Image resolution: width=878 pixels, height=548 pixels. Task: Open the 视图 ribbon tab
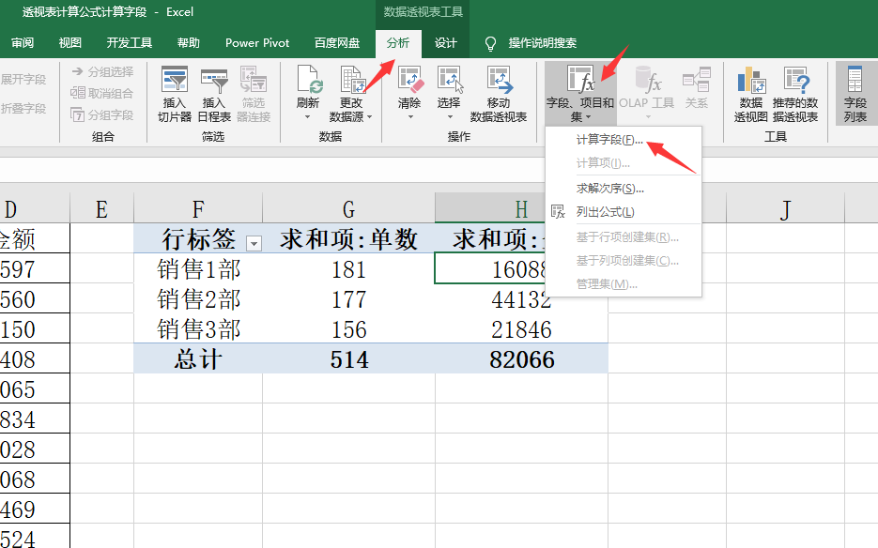pos(70,43)
